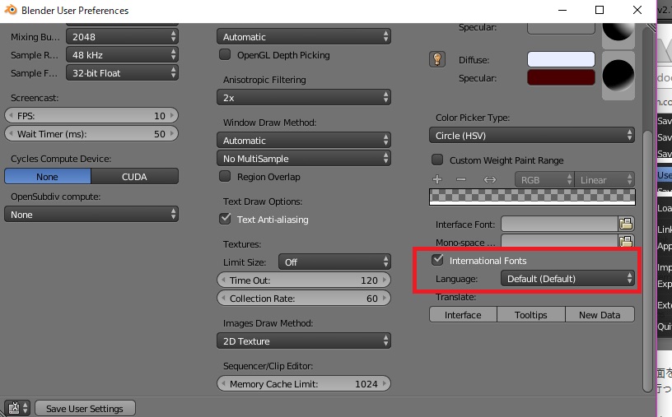Open topmost Automatic dropdown in middle column
The image size is (672, 417).
pos(304,36)
